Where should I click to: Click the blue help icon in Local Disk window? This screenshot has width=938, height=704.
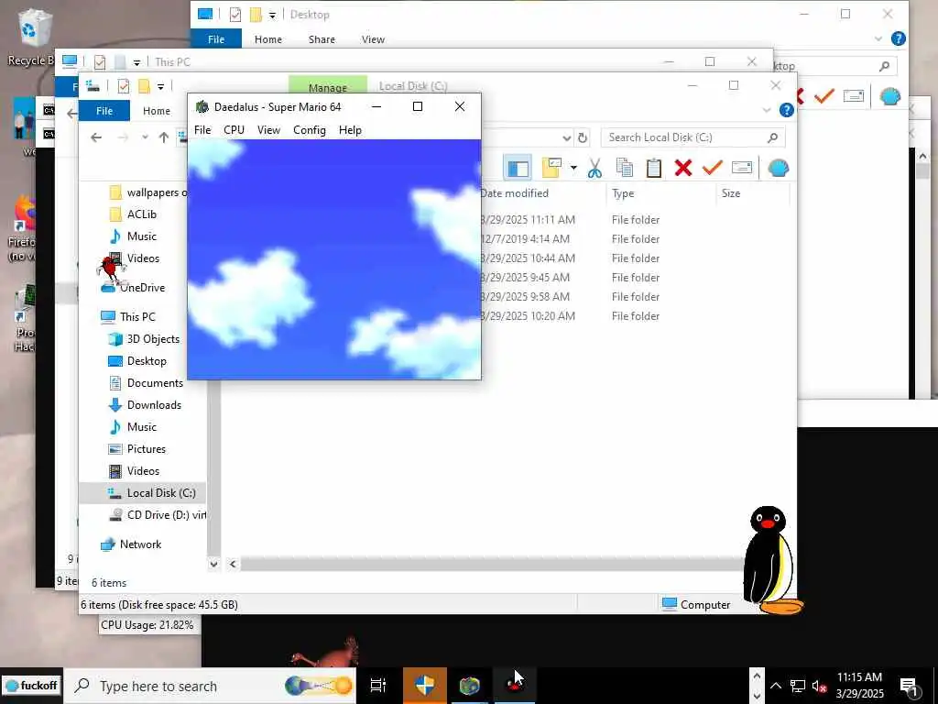[786, 110]
